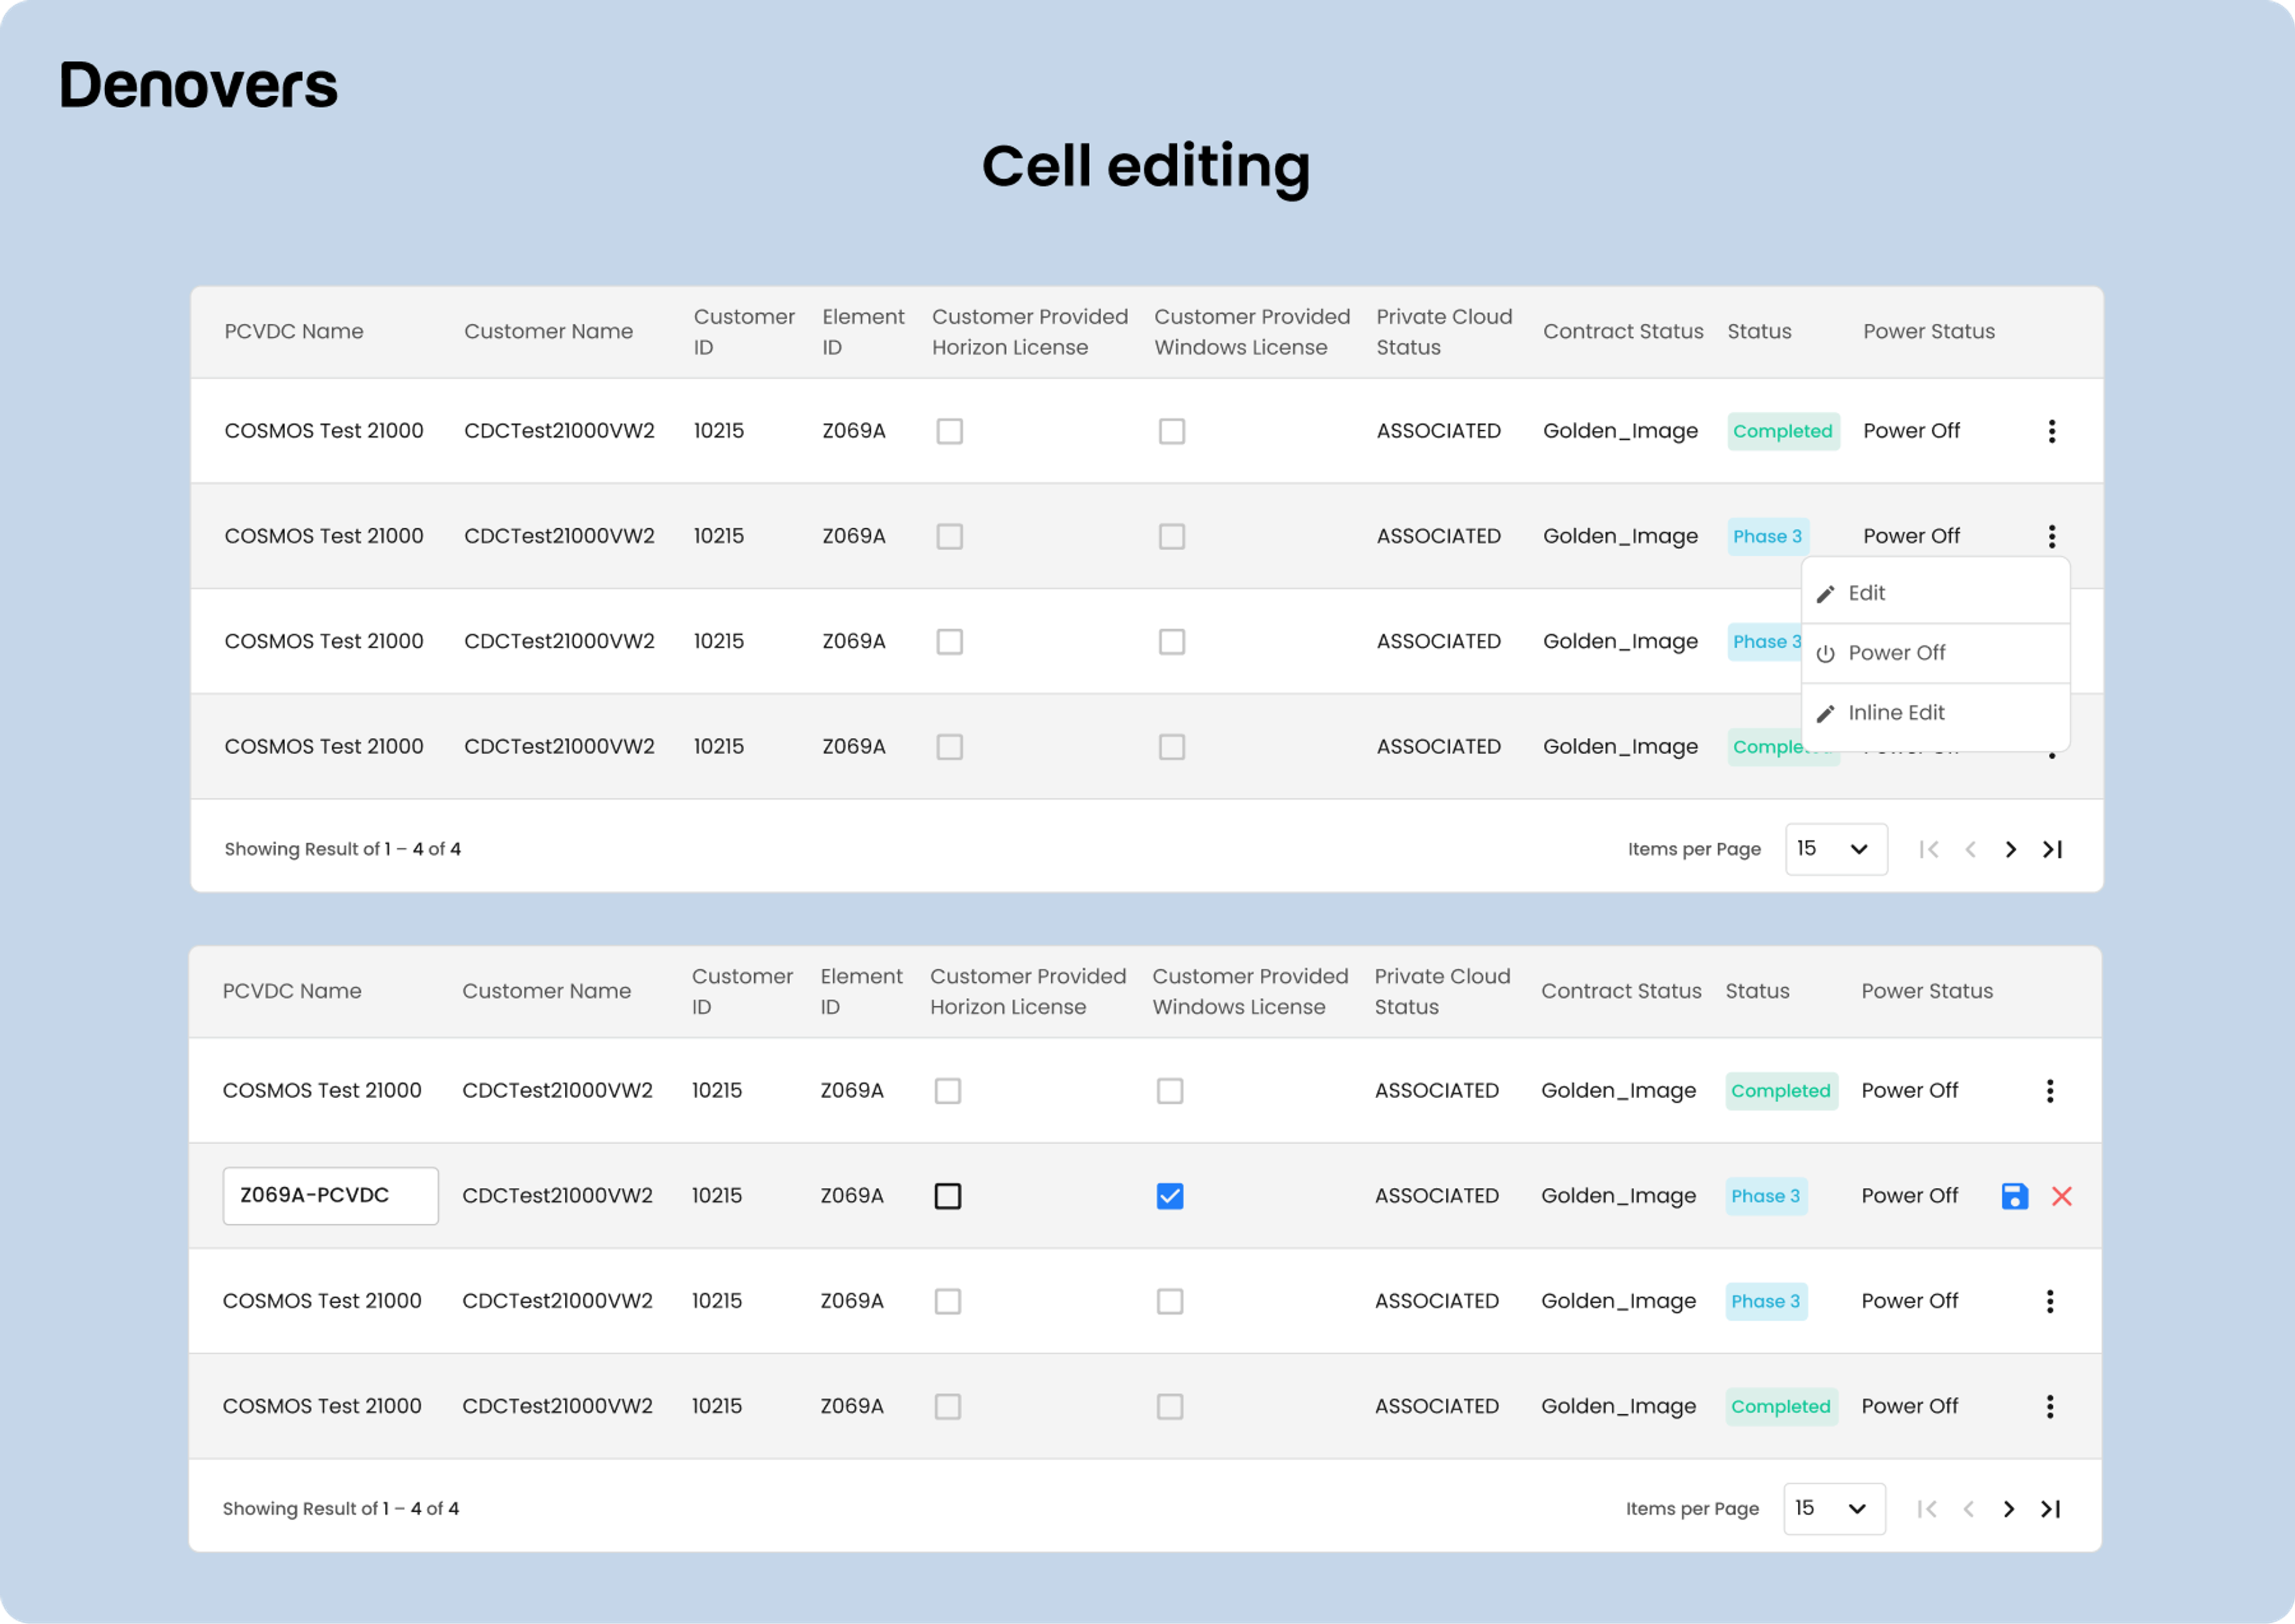Click the Status column header in the bottom table
The height and width of the screenshot is (1624, 2295).
point(1757,991)
